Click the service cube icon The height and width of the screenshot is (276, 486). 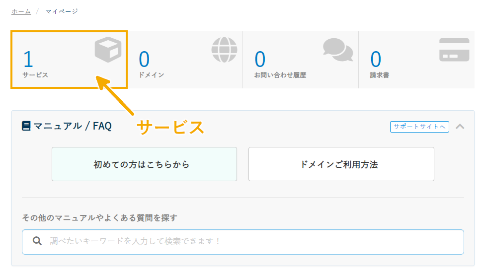(x=108, y=50)
